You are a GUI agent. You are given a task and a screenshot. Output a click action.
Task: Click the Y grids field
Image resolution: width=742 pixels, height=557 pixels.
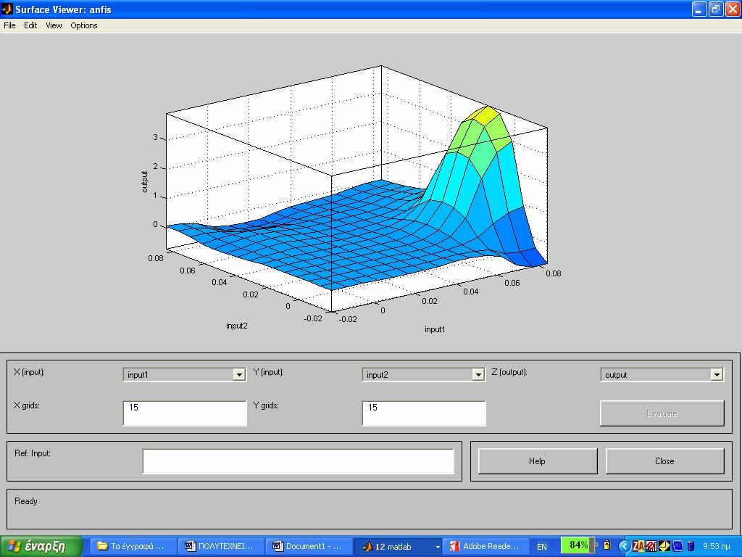pos(424,413)
